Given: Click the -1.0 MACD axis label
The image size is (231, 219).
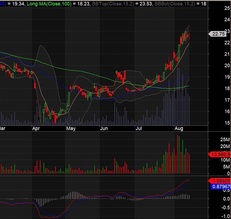Looking at the screenshot, I should point(226,216).
